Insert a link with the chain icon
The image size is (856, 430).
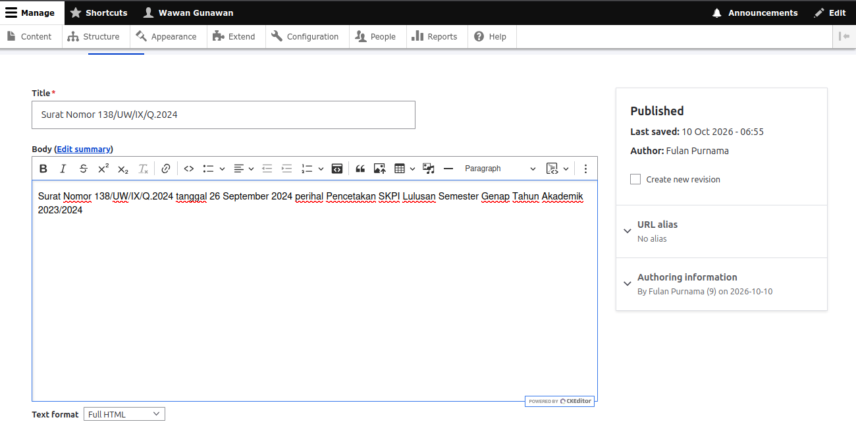click(x=166, y=169)
